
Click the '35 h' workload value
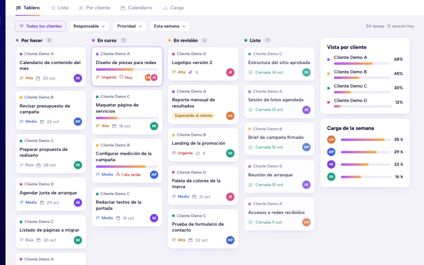coord(398,140)
